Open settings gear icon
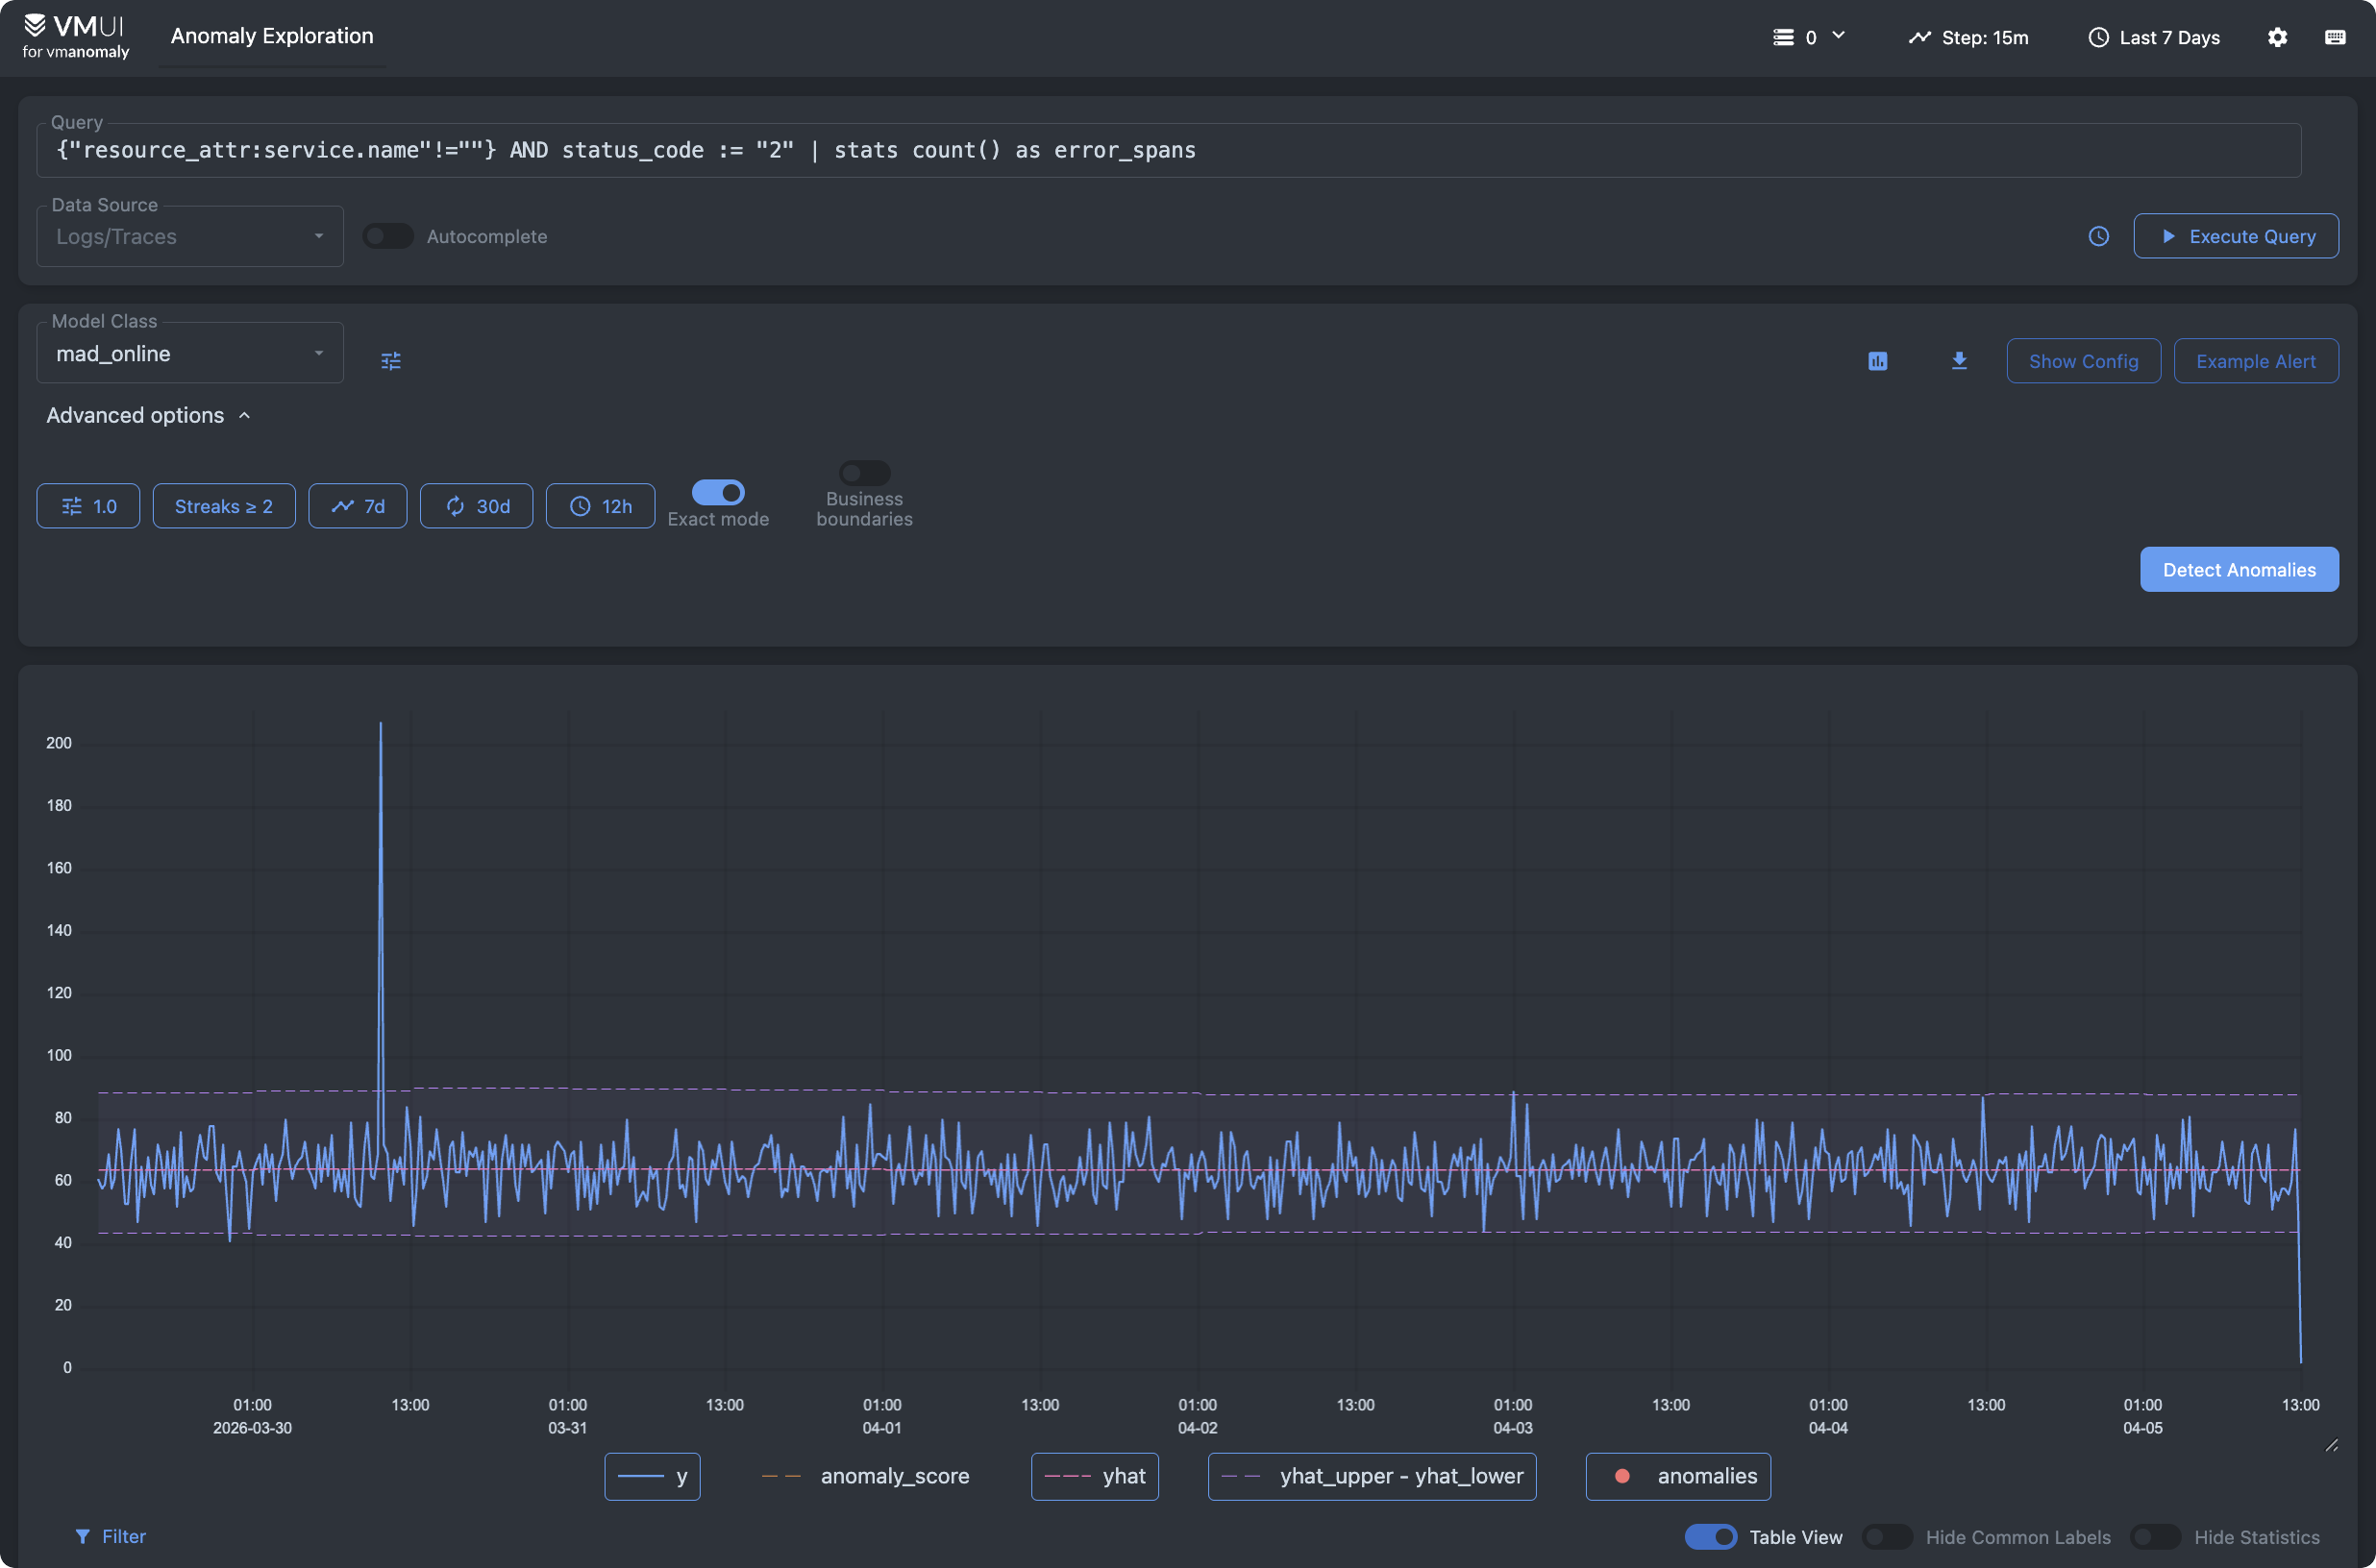The width and height of the screenshot is (2376, 1568). pos(2277,37)
